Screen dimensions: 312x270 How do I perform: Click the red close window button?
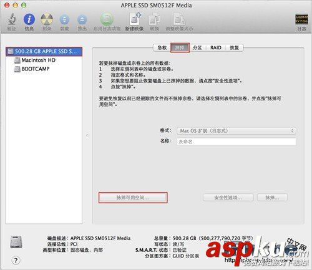click(7, 5)
